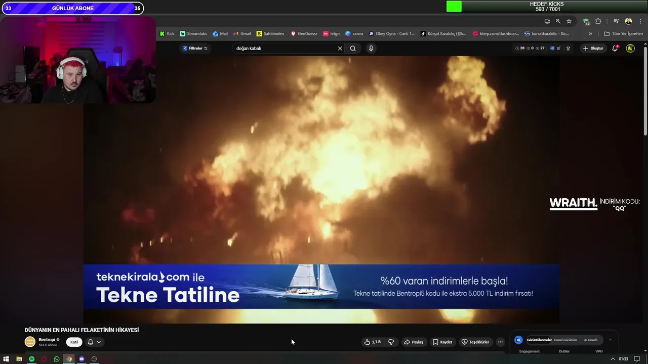This screenshot has width=648, height=364.
Task: Open the canva bookmark
Action: point(354,34)
